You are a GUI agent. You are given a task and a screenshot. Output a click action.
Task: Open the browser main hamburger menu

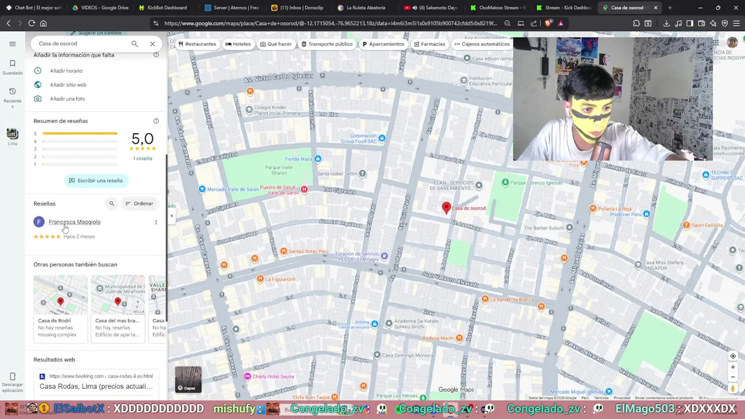pos(736,23)
